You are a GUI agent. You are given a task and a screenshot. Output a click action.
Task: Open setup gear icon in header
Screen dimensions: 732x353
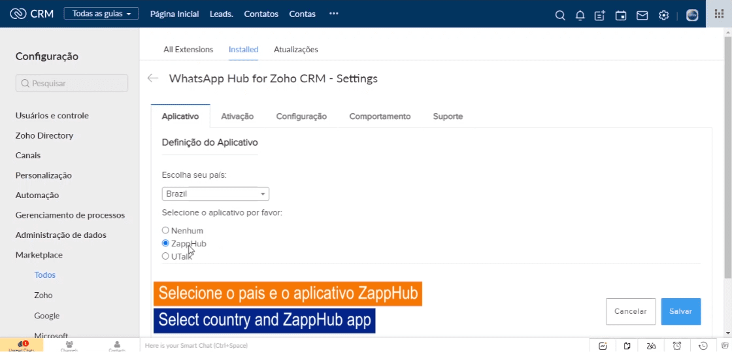(663, 15)
